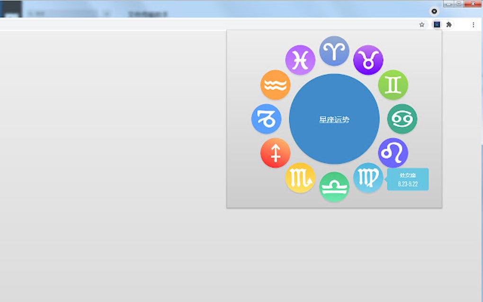The width and height of the screenshot is (483, 302).
Task: Open the Sagittarius horoscope icon
Action: pyautogui.click(x=275, y=152)
